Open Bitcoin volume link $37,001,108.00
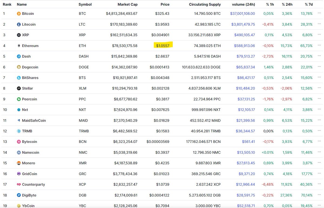The width and height of the screenshot is (324, 208). click(x=242, y=14)
